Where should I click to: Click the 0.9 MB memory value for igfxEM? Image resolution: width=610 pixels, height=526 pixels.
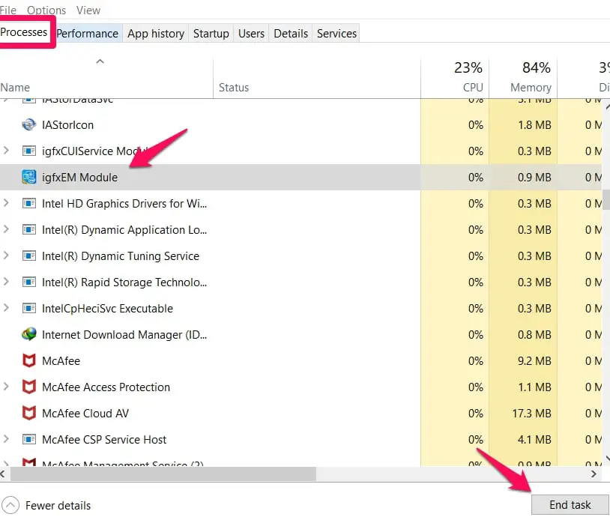534,178
